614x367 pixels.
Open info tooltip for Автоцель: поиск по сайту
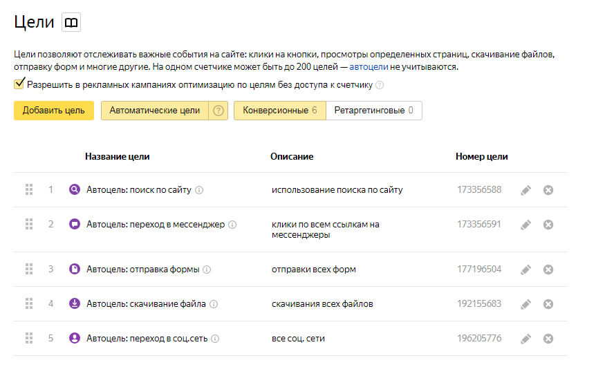(x=199, y=190)
